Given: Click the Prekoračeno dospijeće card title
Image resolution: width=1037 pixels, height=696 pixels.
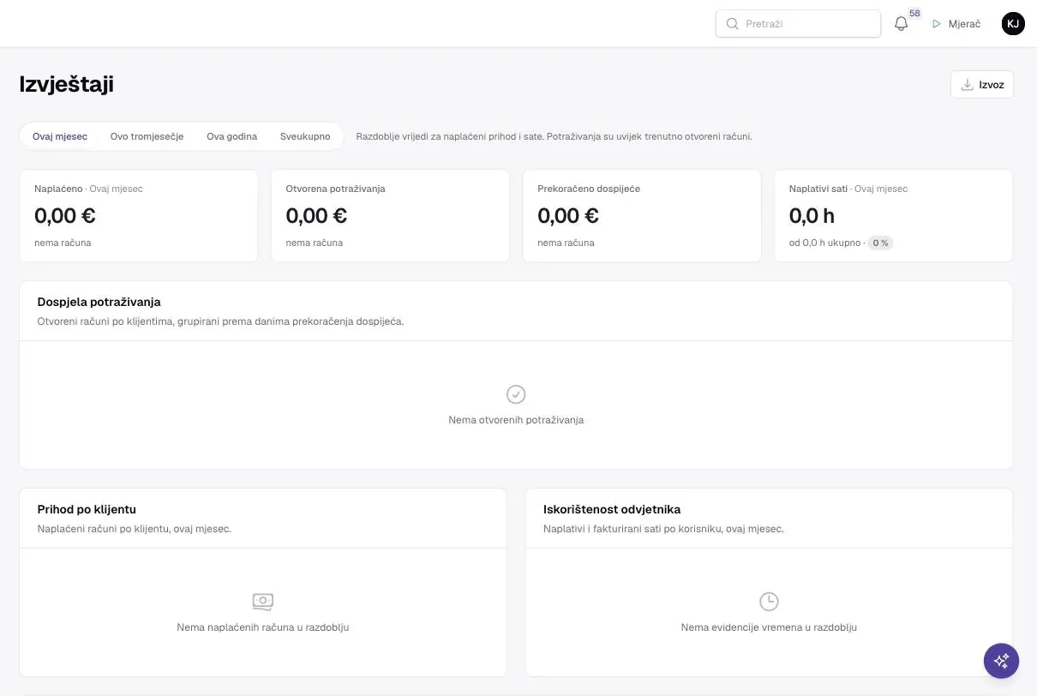Looking at the screenshot, I should 589,189.
